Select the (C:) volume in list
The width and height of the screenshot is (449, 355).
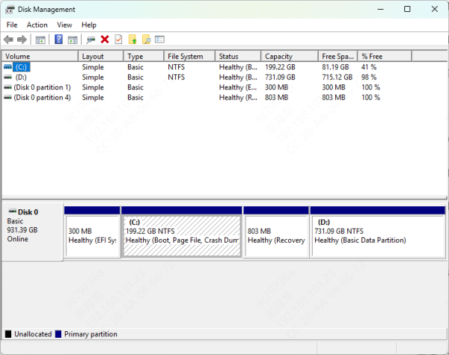21,67
